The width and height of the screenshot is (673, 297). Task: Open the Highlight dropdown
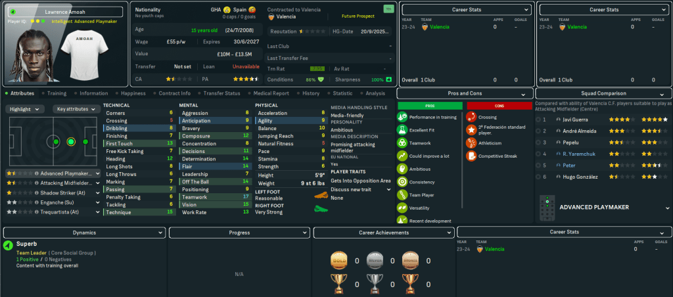pyautogui.click(x=25, y=109)
